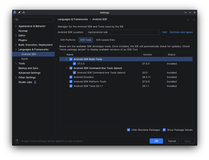209x160 pixels.
Task: Click the pin window icon in title bar
Action: click(19, 12)
